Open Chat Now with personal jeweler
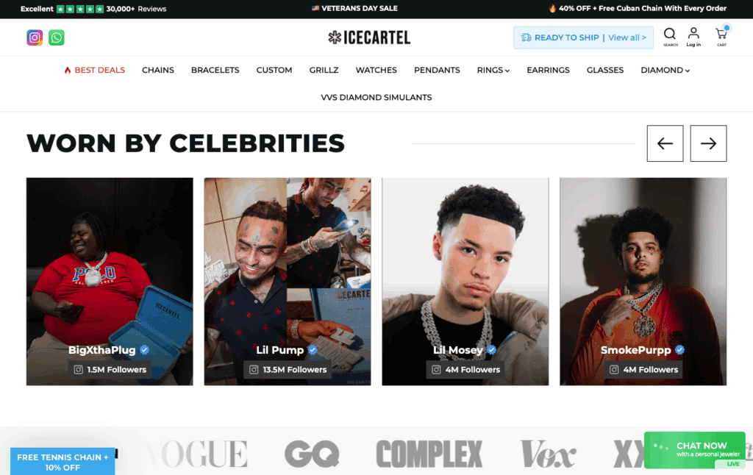 pyautogui.click(x=694, y=450)
